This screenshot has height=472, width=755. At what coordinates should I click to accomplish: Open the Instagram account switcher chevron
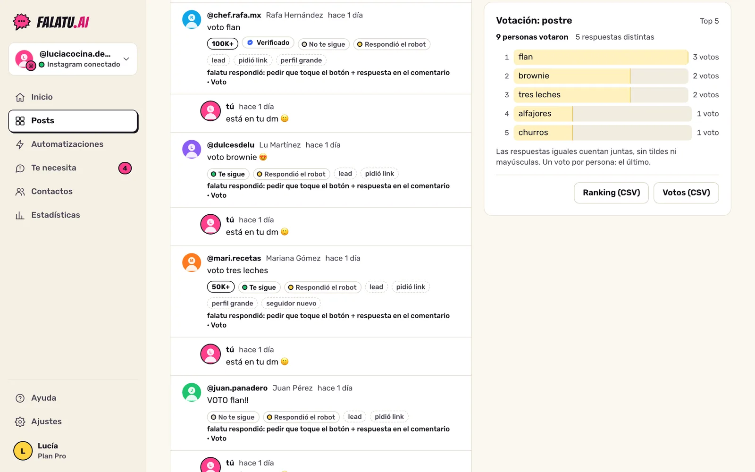click(126, 59)
